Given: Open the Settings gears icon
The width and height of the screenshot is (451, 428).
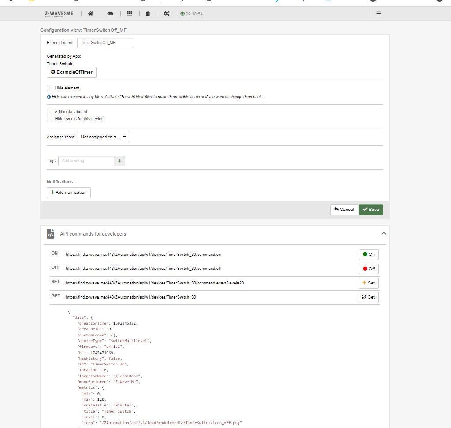Looking at the screenshot, I should pos(166,14).
